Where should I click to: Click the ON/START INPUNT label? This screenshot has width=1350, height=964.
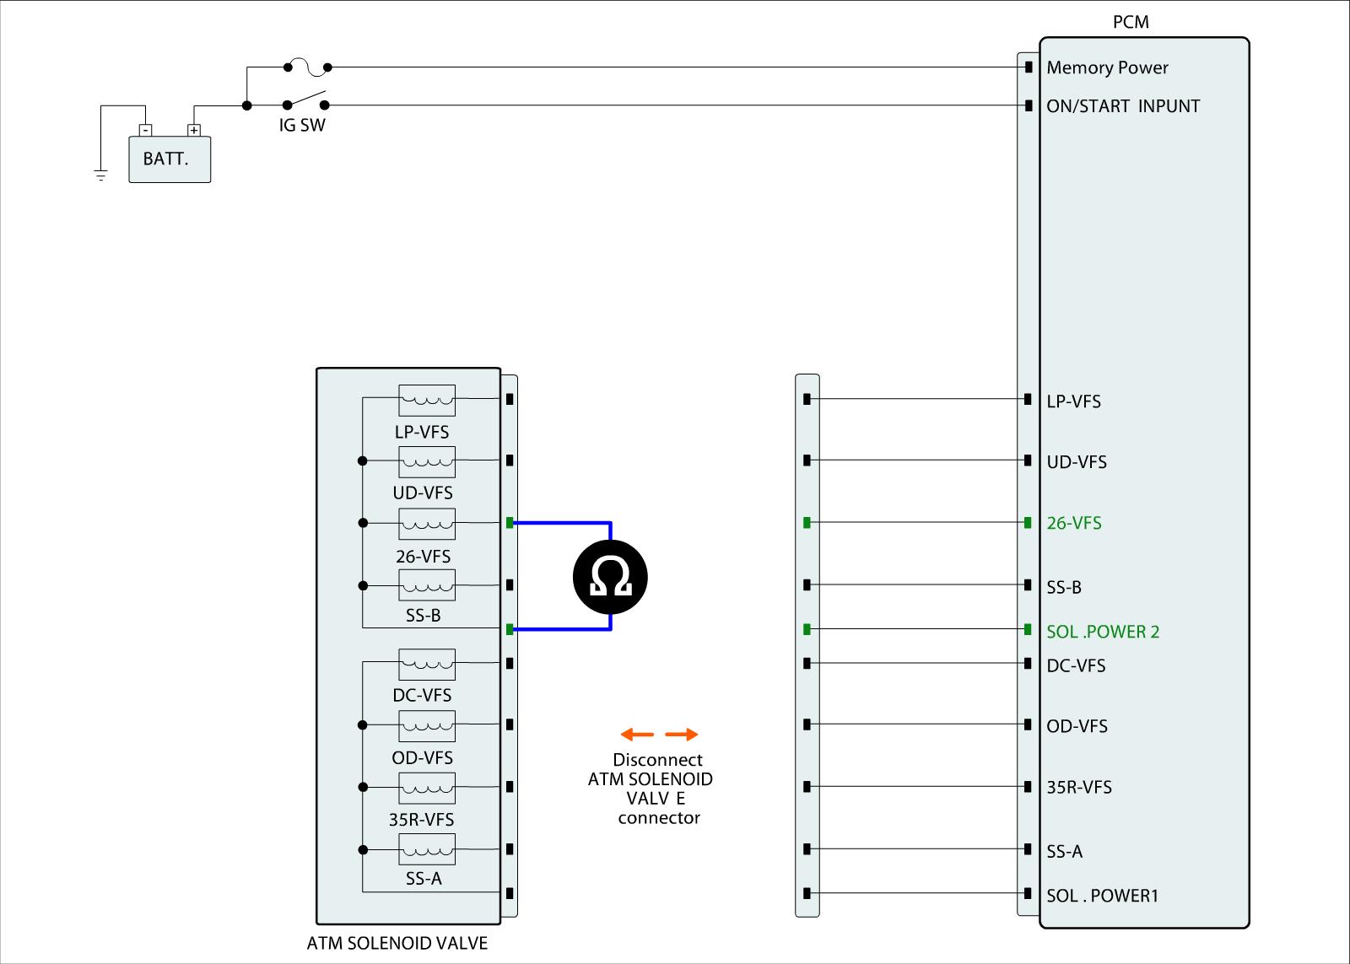pos(1123,106)
